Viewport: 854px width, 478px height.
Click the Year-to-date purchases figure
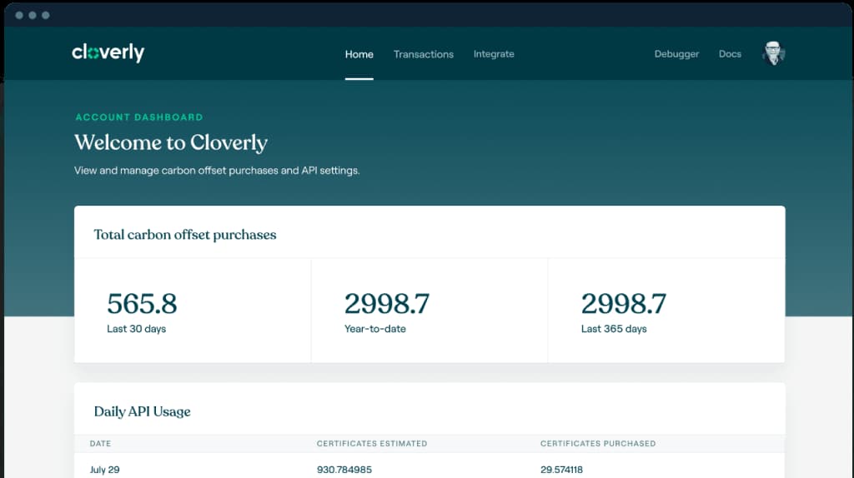[x=386, y=304]
